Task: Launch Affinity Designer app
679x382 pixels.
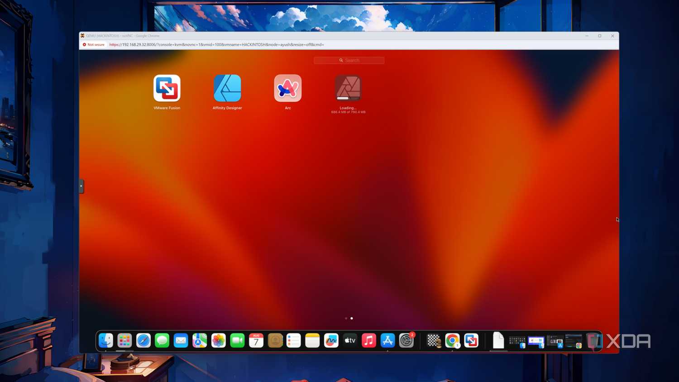Action: click(227, 88)
